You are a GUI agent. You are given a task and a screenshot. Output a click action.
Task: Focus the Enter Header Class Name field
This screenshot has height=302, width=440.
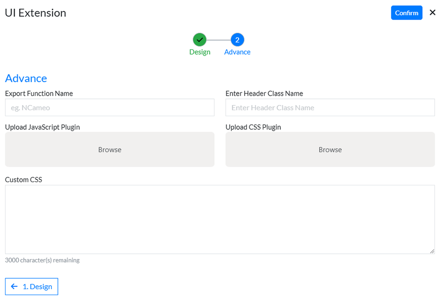click(330, 107)
